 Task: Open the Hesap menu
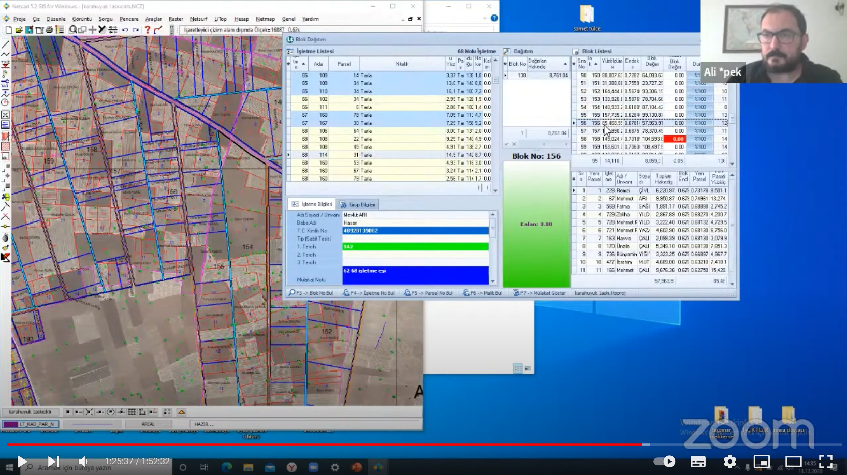click(241, 19)
